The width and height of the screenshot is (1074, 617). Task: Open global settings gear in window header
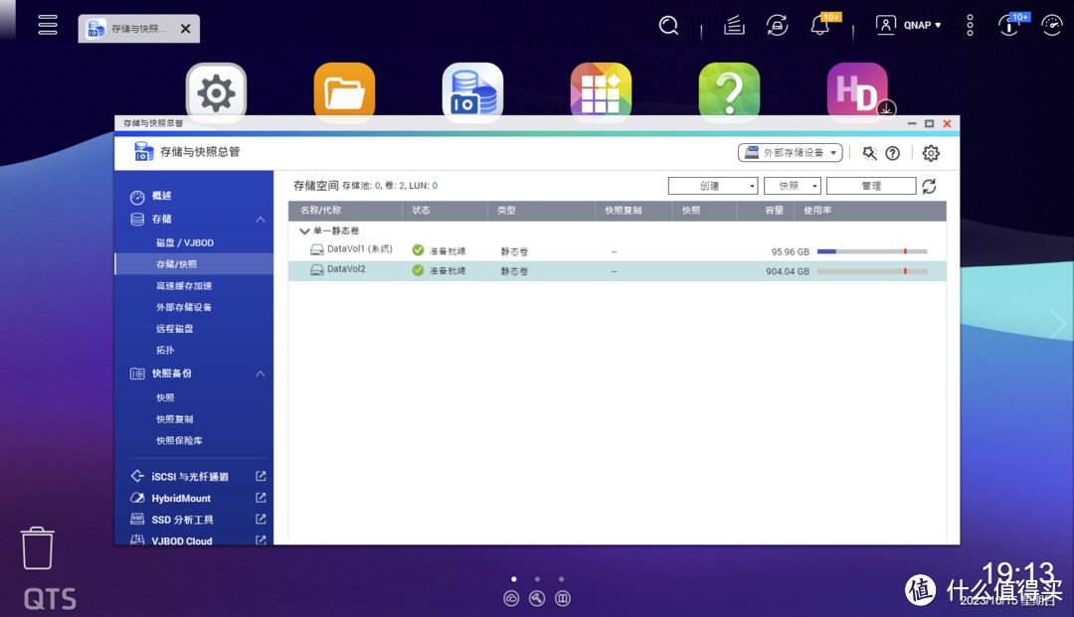click(x=930, y=153)
